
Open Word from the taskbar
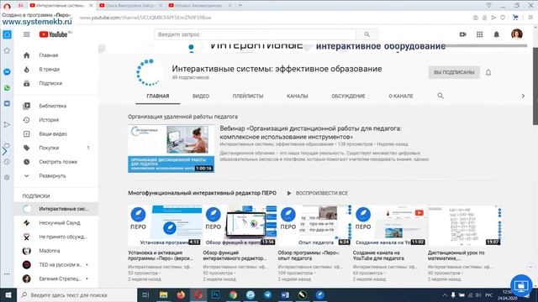[x=285, y=294]
